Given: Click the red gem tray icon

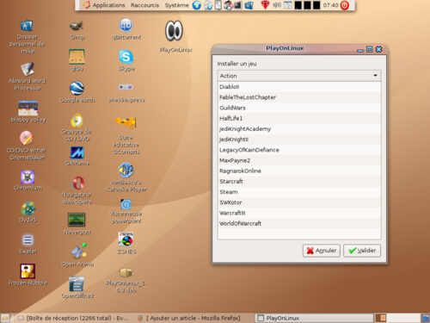Looking at the screenshot, I should pos(265,5).
